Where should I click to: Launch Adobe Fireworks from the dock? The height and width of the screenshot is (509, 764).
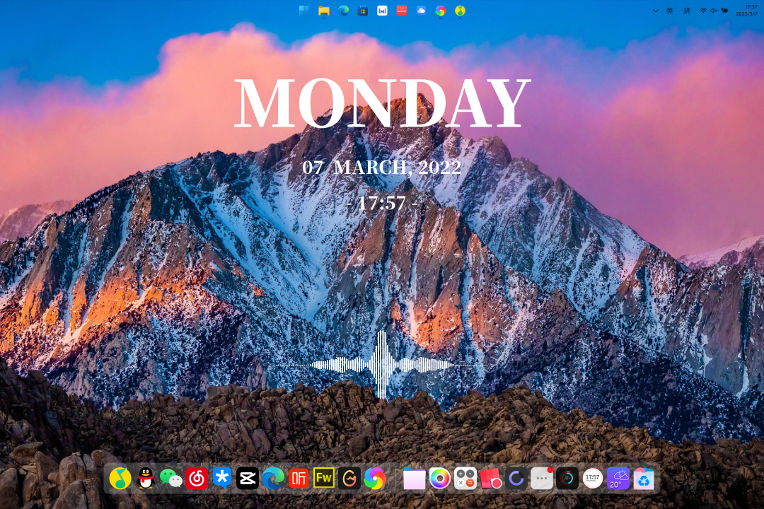click(x=324, y=479)
